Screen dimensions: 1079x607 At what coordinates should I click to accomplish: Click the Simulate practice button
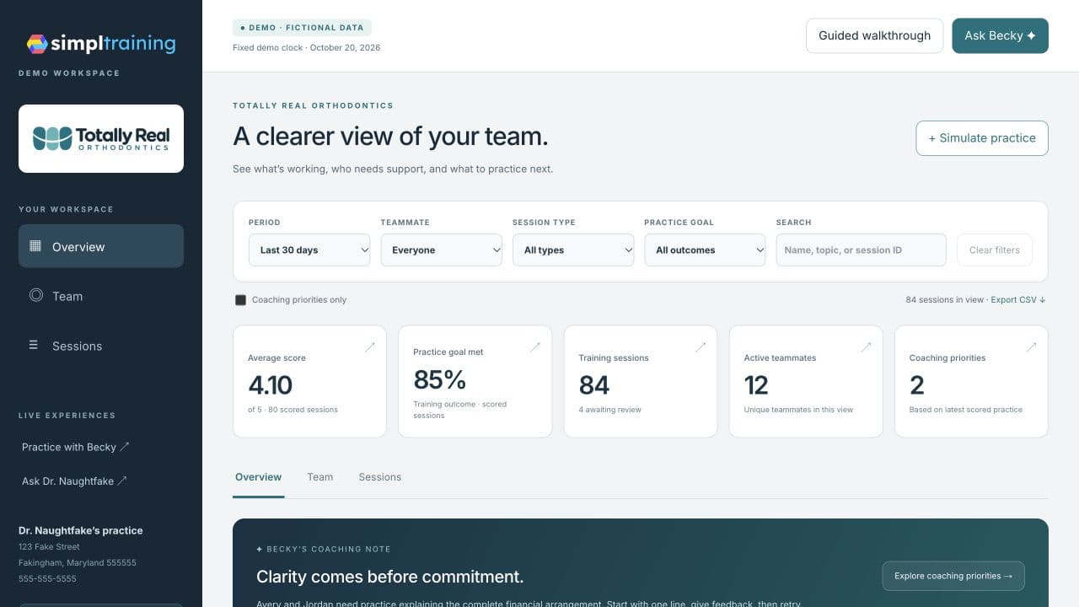(982, 138)
